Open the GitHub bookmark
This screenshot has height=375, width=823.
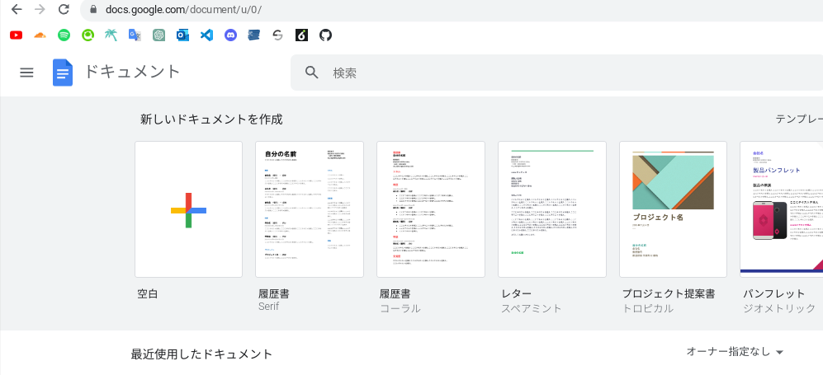[325, 35]
